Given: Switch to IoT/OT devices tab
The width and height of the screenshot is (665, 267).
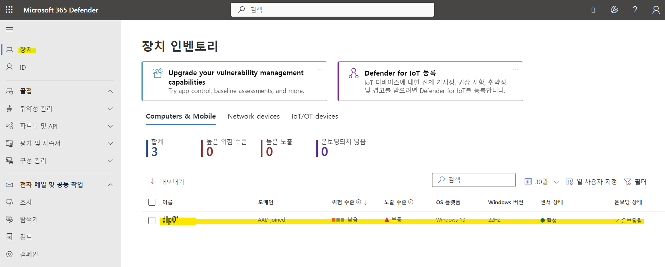Looking at the screenshot, I should click(315, 116).
